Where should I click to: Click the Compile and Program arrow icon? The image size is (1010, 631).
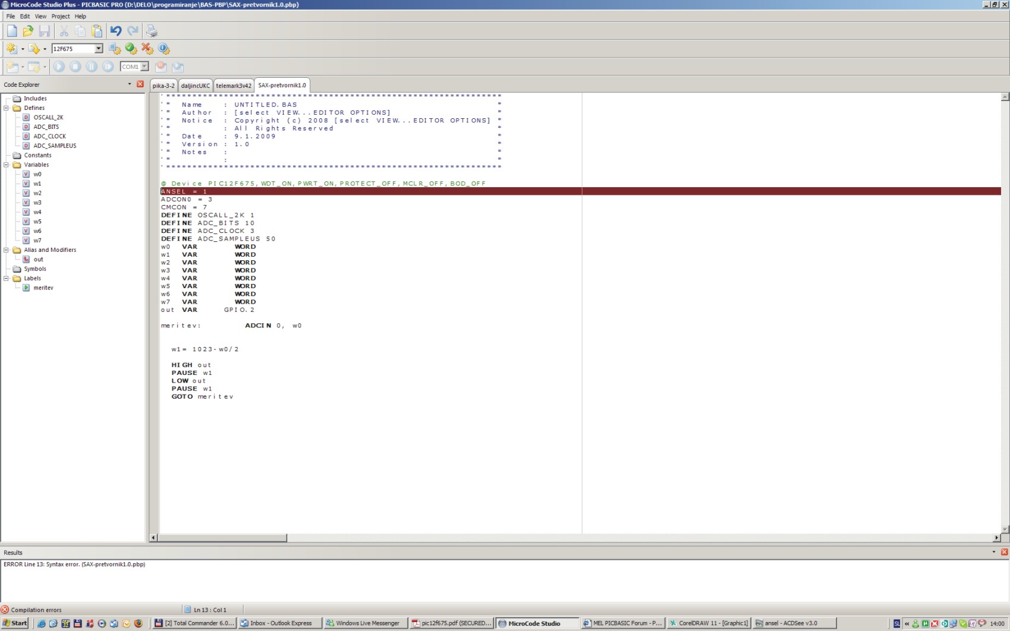point(34,49)
